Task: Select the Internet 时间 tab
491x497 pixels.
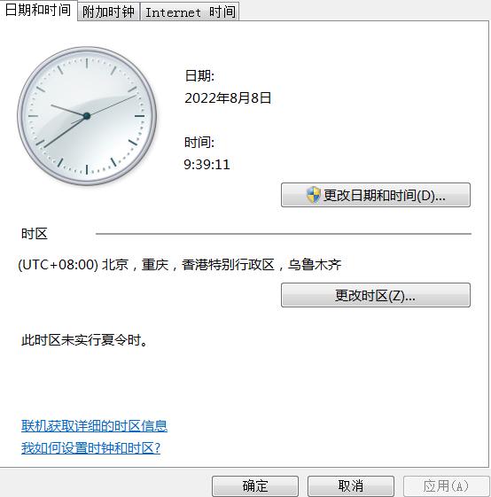Action: 190,12
